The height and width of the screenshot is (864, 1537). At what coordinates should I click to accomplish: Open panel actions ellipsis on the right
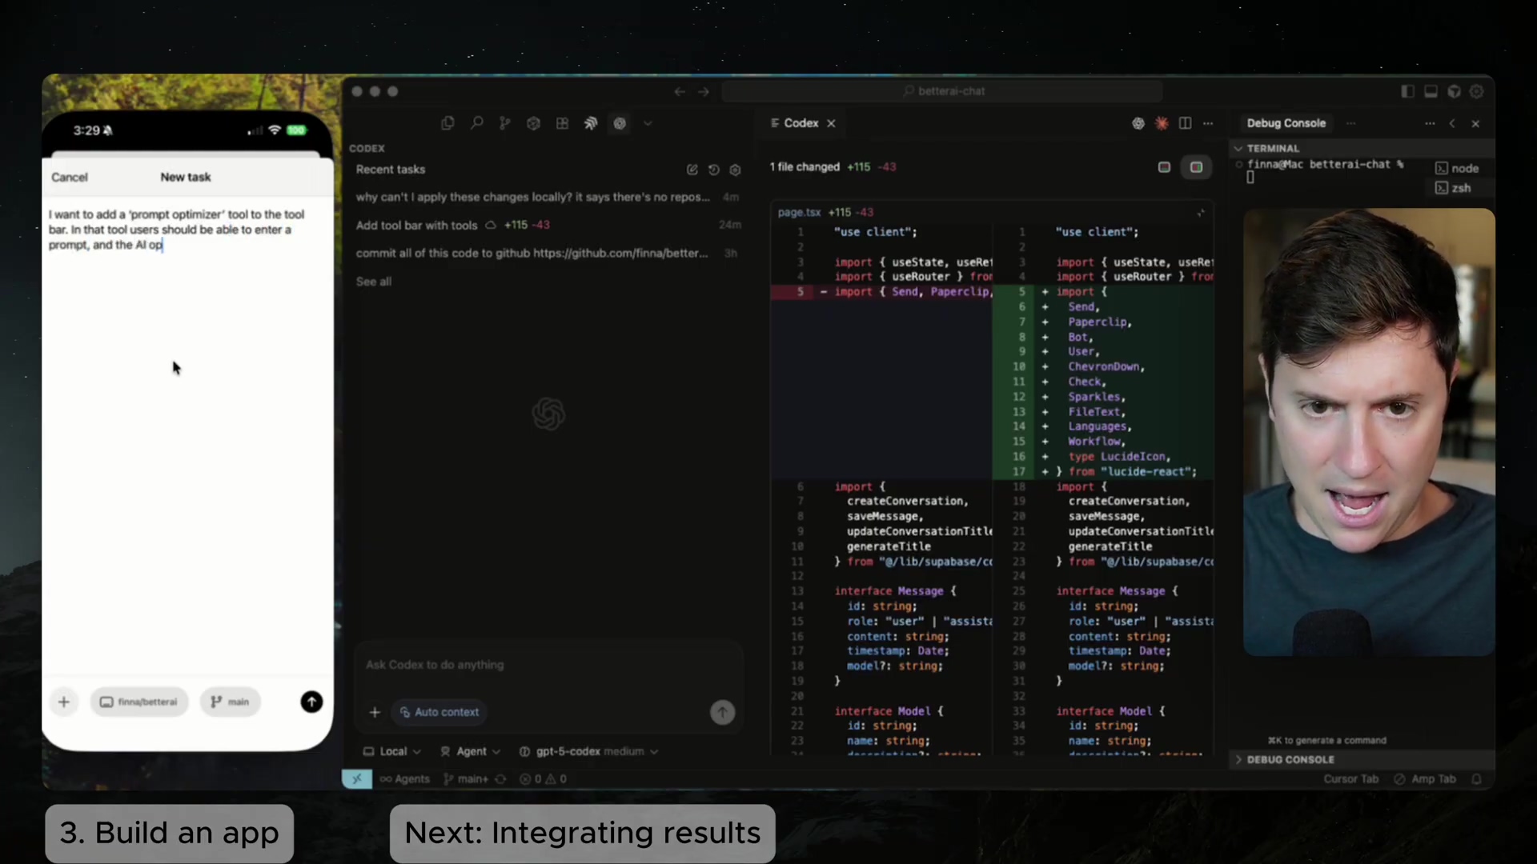tap(1430, 123)
